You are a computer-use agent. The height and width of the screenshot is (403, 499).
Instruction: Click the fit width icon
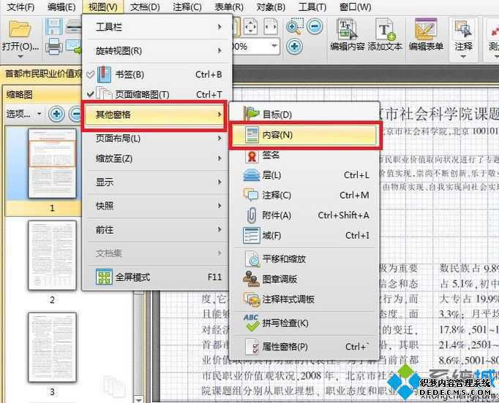[271, 26]
